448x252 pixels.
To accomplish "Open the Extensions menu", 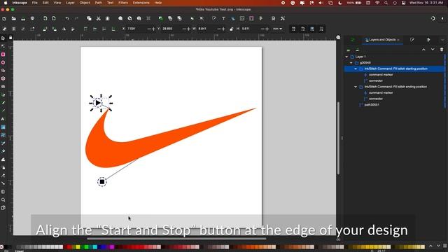I will click(141, 3).
